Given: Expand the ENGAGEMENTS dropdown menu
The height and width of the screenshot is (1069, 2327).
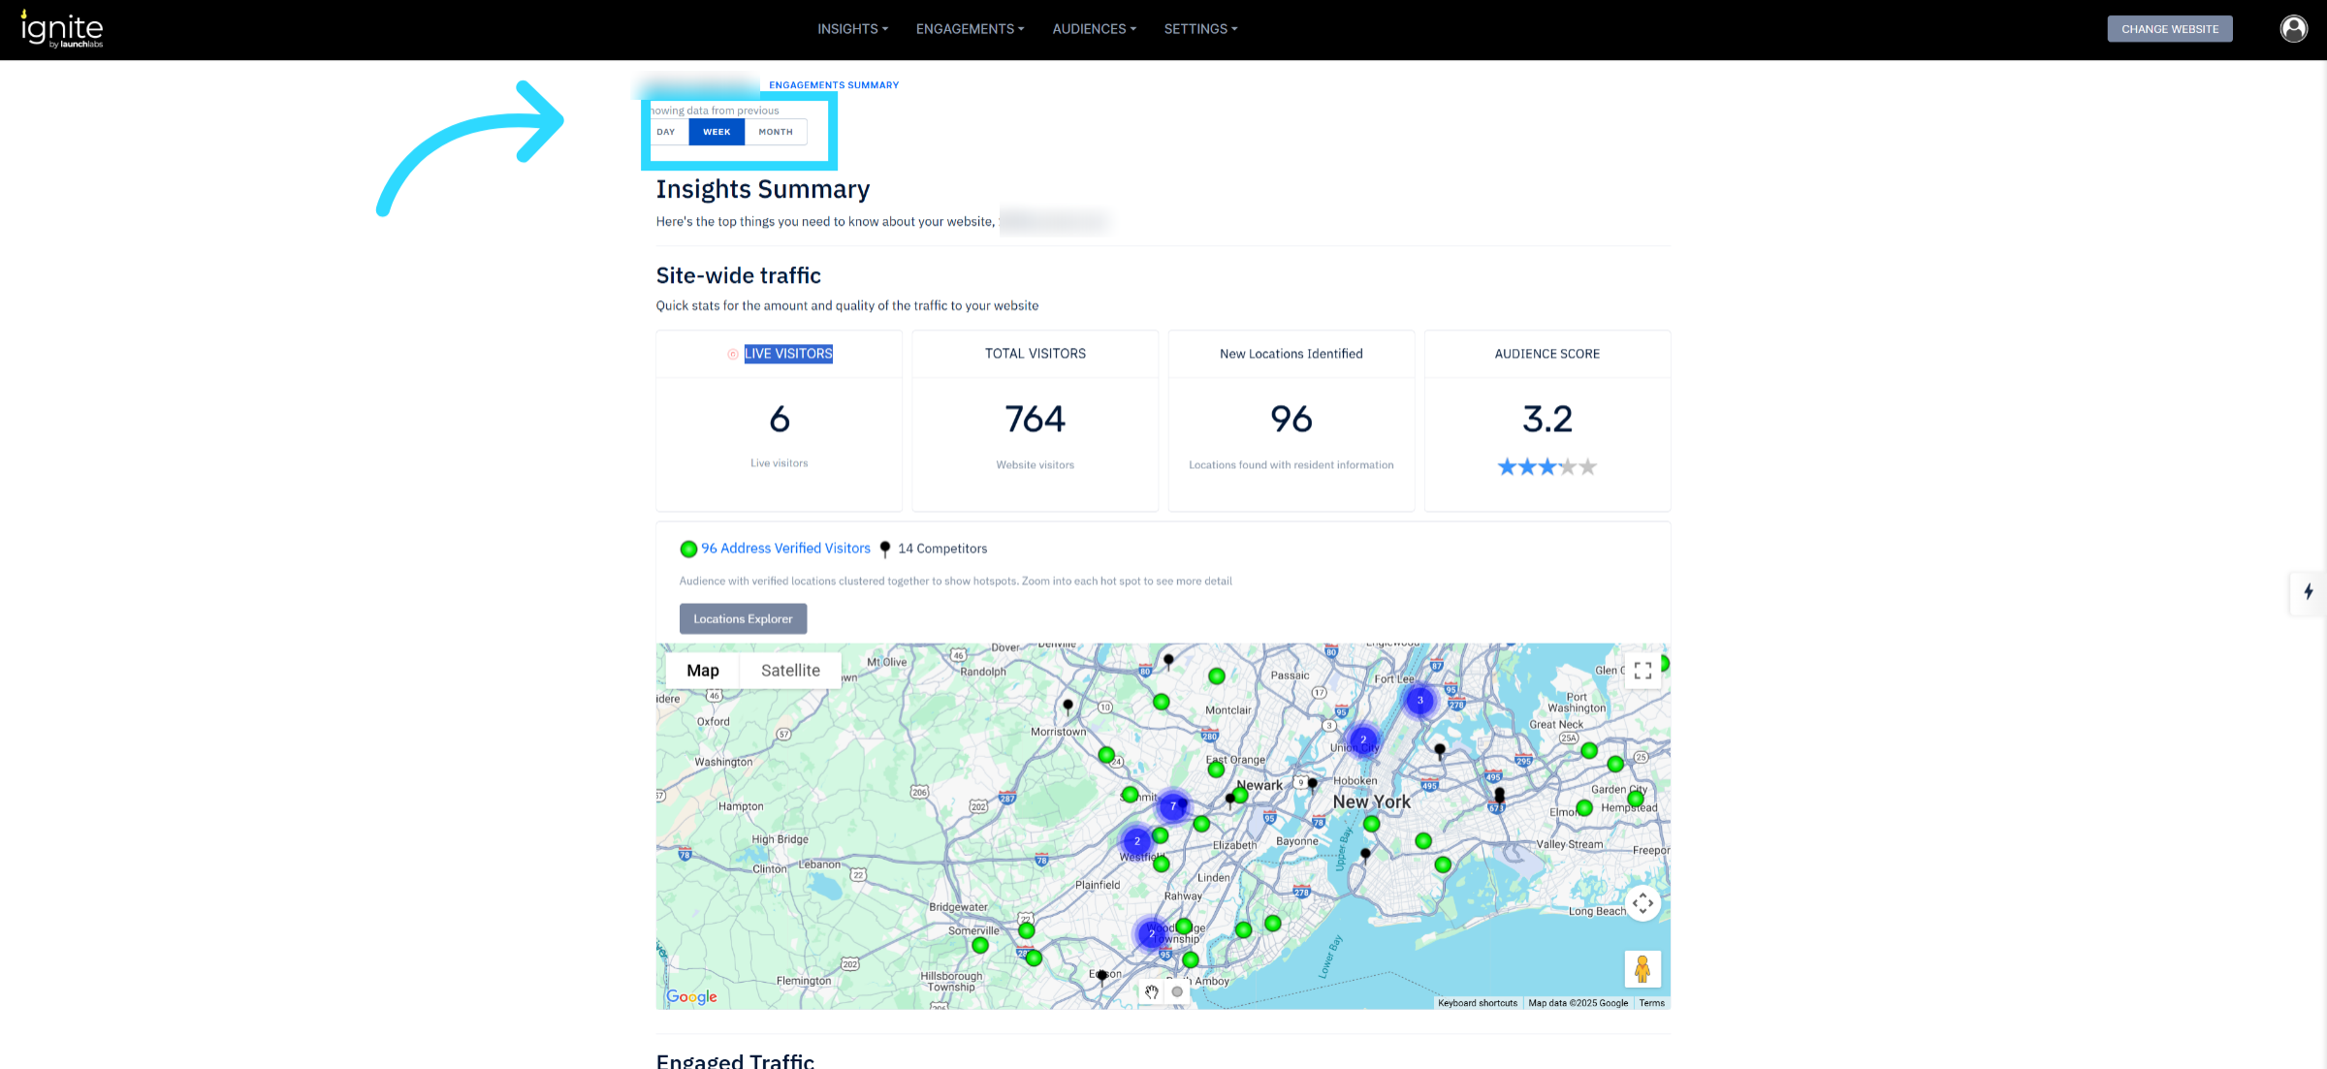Looking at the screenshot, I should tap(970, 29).
